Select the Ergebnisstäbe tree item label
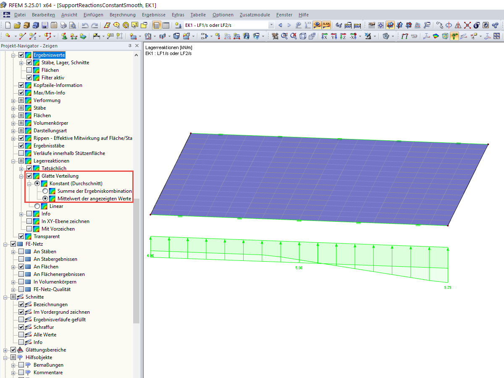The image size is (504, 378). pyautogui.click(x=49, y=146)
